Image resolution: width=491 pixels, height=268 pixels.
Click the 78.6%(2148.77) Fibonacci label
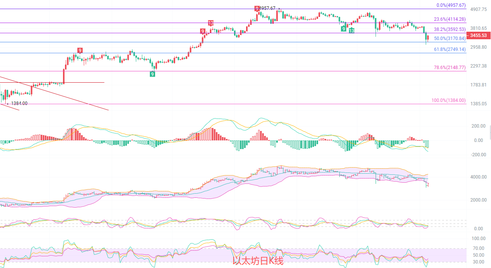[x=449, y=68]
